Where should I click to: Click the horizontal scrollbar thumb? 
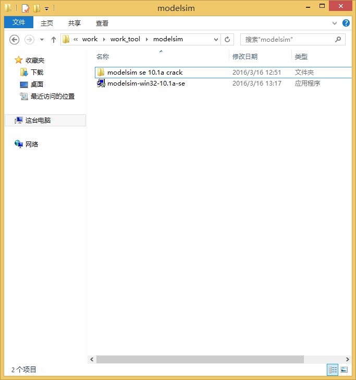200,359
